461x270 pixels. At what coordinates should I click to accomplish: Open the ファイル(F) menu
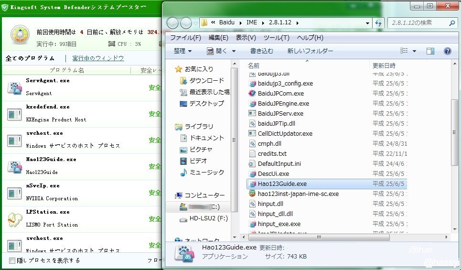point(185,38)
